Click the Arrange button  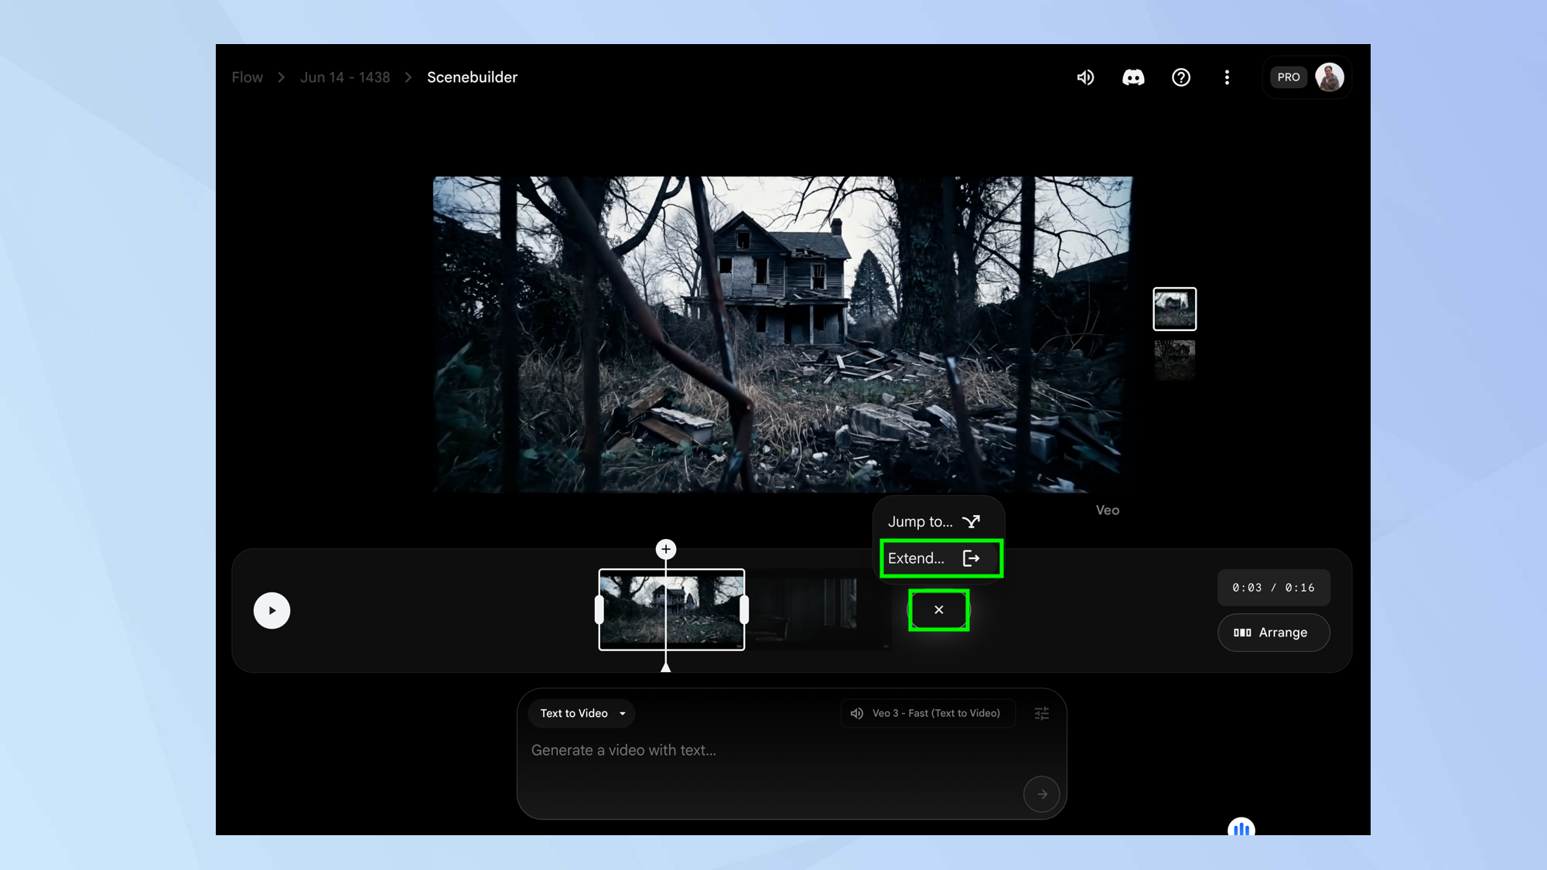pyautogui.click(x=1273, y=633)
